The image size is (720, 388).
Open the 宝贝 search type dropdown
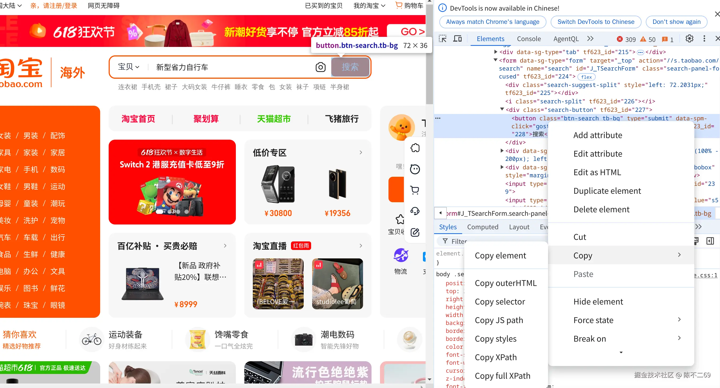[129, 67]
